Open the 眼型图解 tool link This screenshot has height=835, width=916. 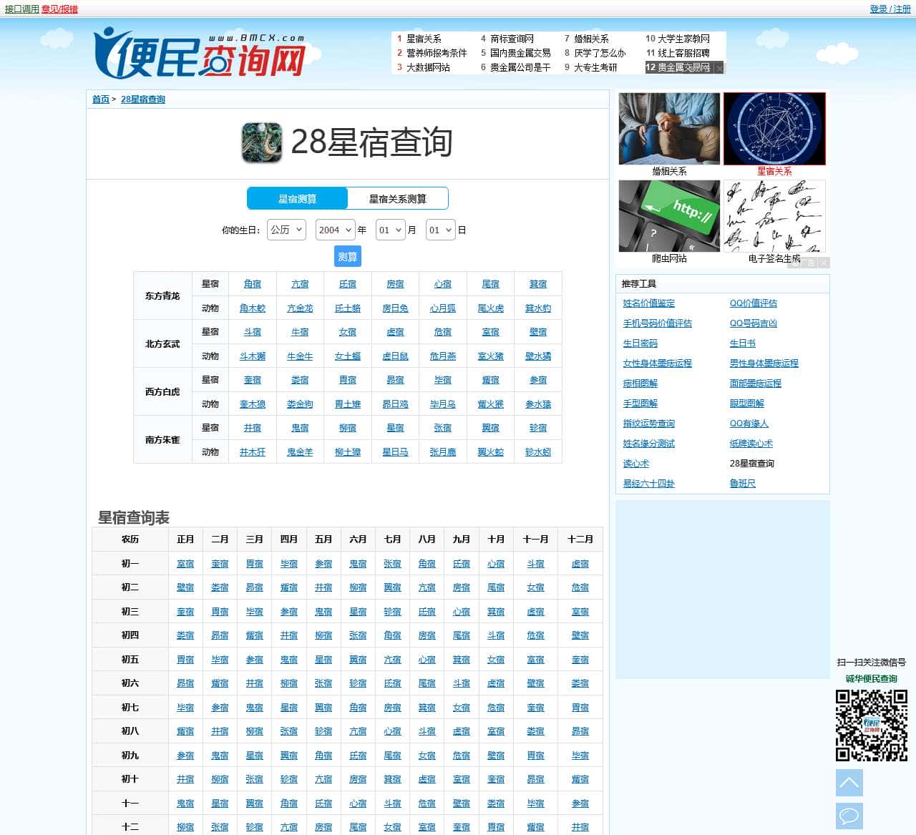[x=747, y=404]
